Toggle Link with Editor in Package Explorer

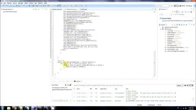pyautogui.click(x=36, y=9)
